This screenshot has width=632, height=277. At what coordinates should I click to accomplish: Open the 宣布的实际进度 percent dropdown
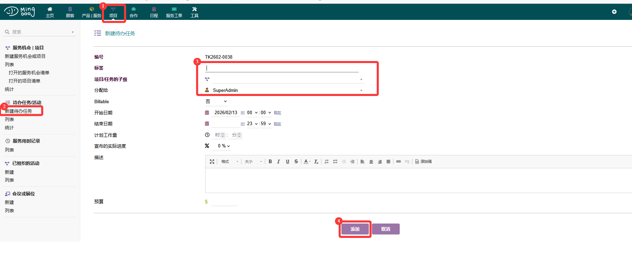224,146
